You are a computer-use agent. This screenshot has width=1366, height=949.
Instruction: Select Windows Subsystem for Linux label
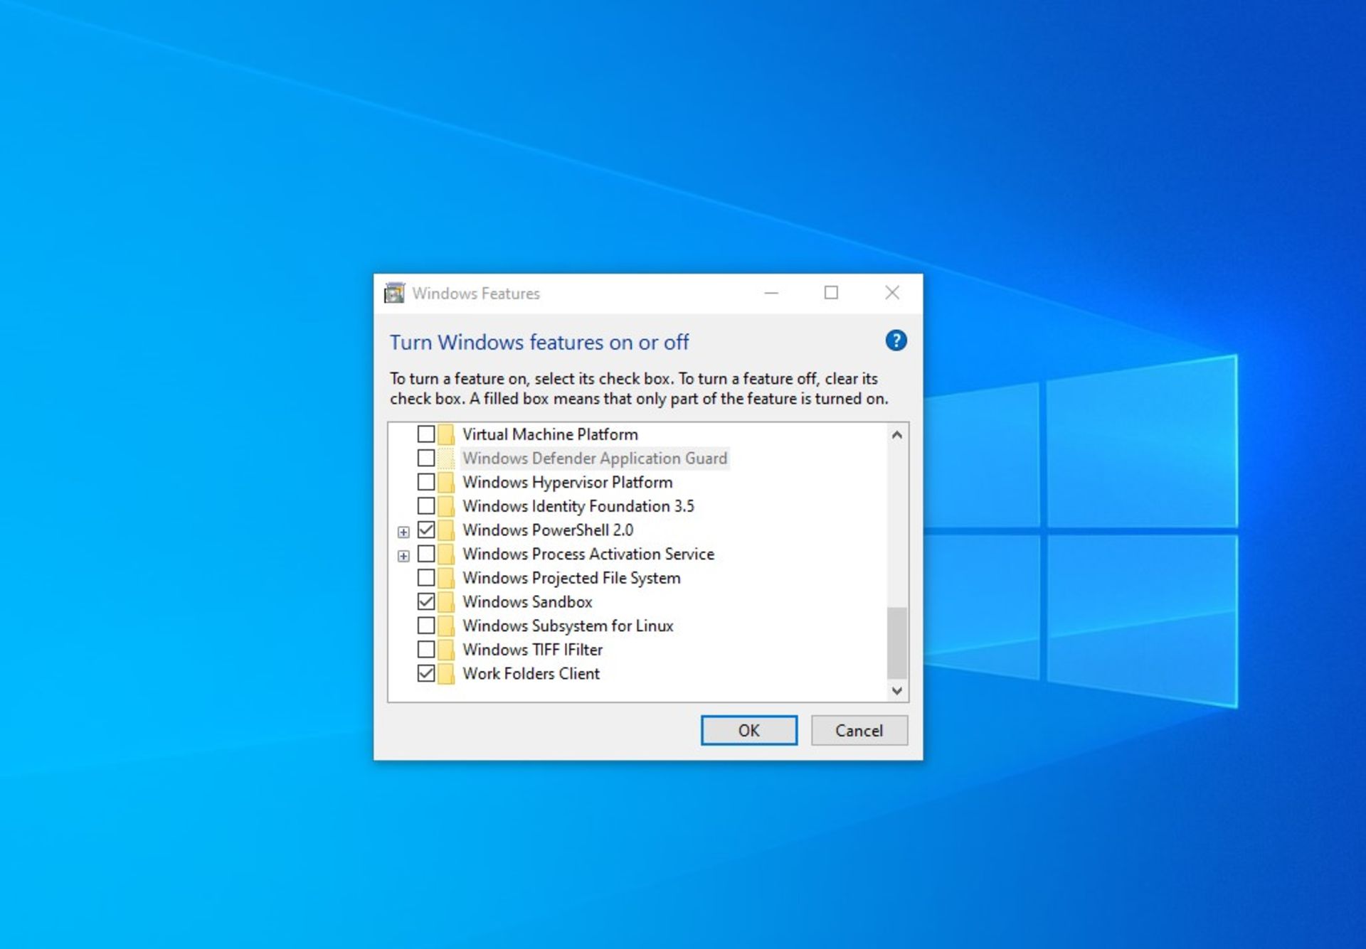click(x=568, y=626)
